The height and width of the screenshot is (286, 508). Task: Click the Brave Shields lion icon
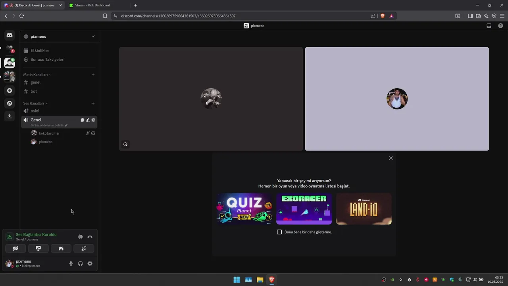pos(383,16)
